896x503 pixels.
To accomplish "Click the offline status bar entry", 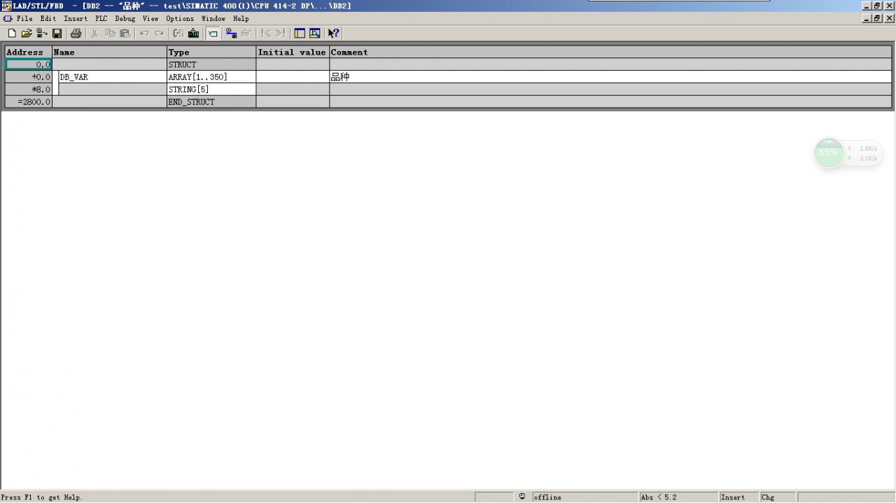I will (584, 497).
